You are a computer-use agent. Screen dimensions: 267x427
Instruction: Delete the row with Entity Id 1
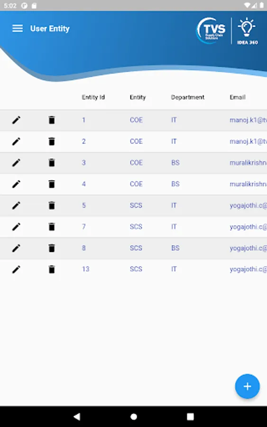(52, 120)
